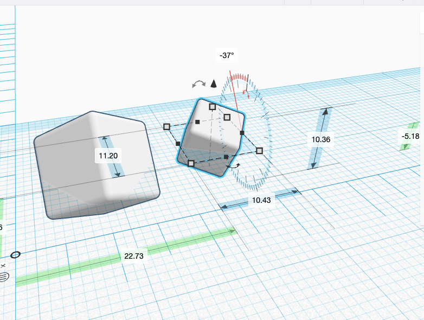Screen dimensions: 424x320
Task: Click the black midpoint handle on the selected cube's right edge
Action: tap(242, 133)
